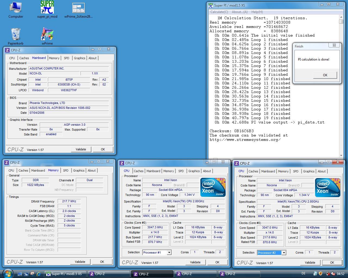Click Chipset i875P value field
348x278 pixels.
69,80
